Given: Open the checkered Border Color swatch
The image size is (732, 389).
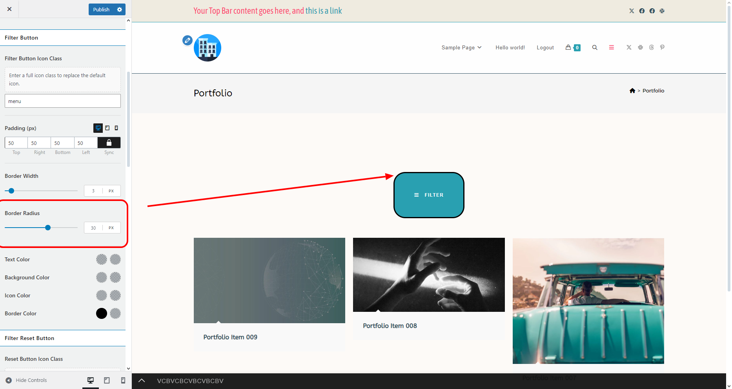Looking at the screenshot, I should point(115,313).
